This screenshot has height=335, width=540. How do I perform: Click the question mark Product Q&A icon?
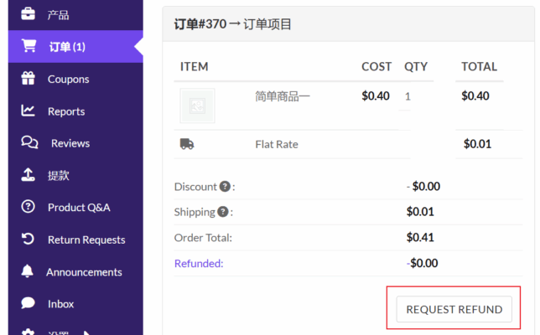29,207
